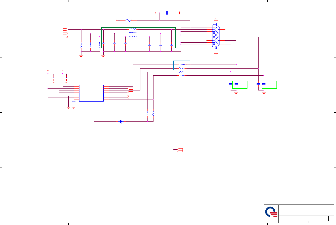
Task: Click the top input port of the three left ports
Action: click(x=65, y=30)
